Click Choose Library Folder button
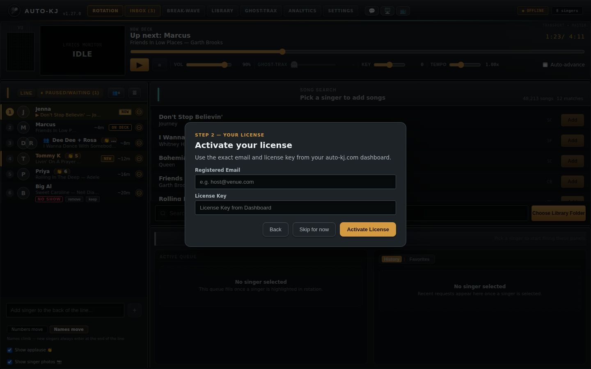This screenshot has width=591, height=369. 559,213
